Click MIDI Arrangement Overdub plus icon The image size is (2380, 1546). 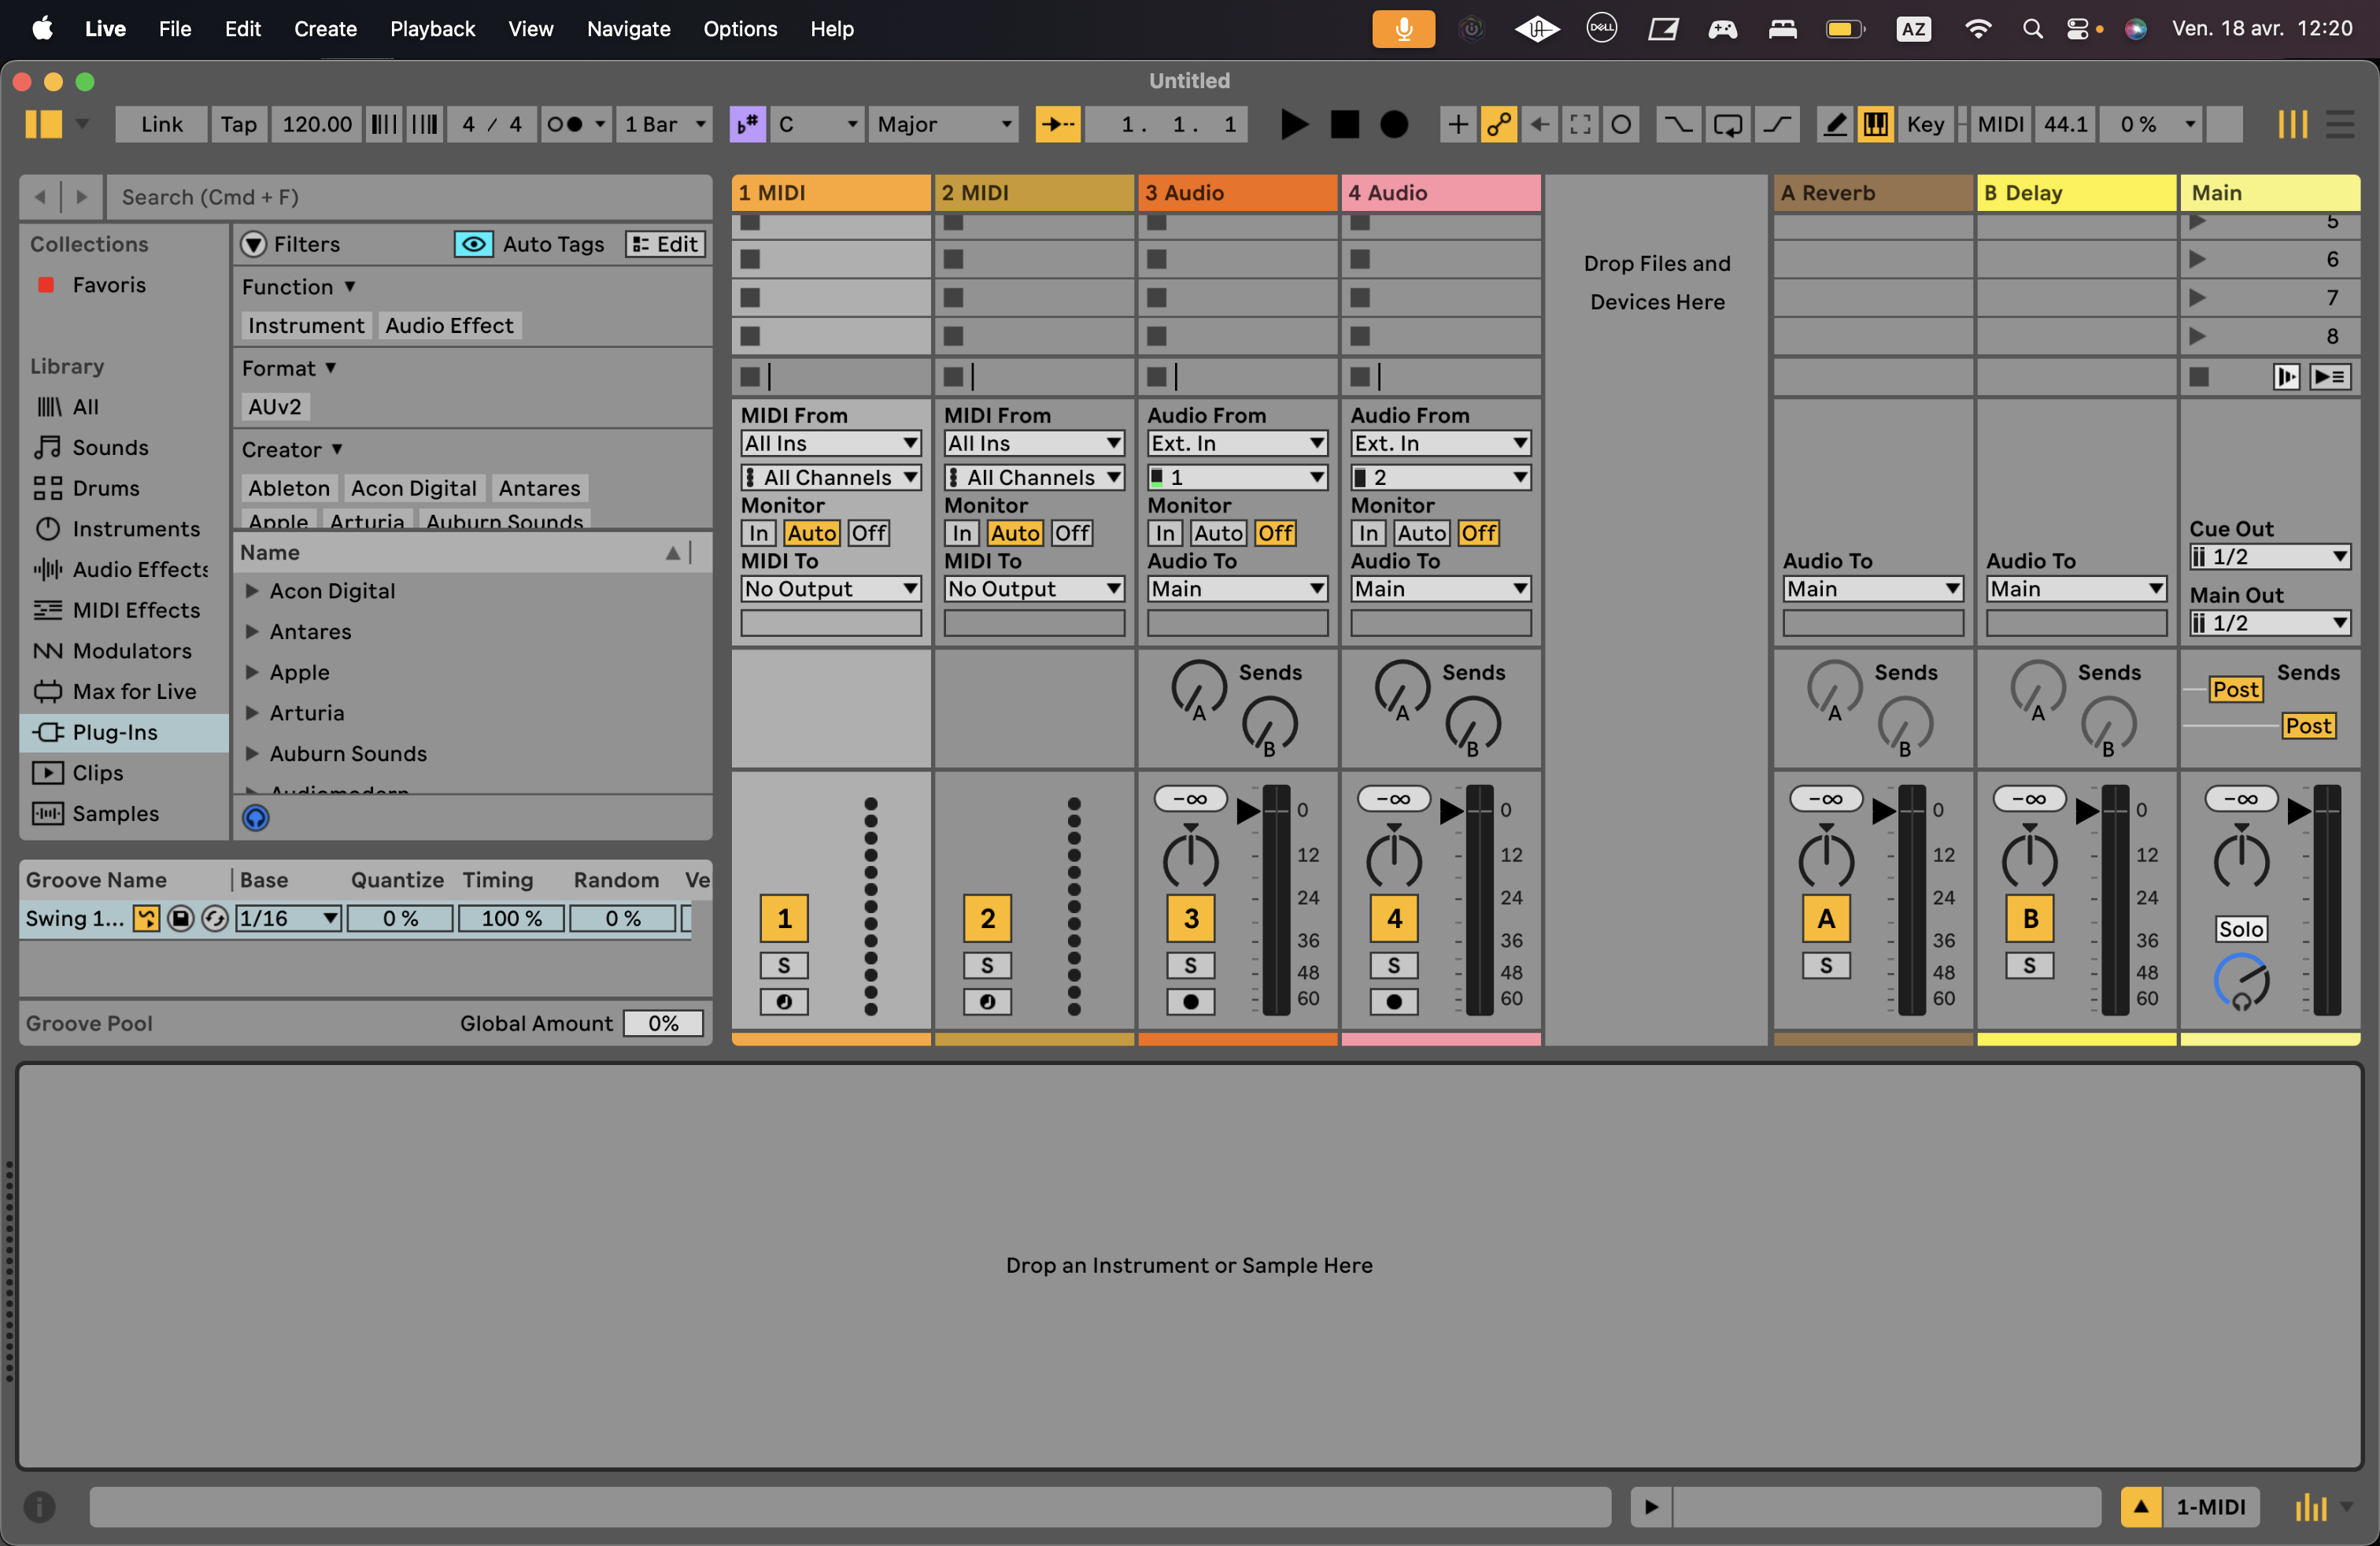pos(1458,124)
